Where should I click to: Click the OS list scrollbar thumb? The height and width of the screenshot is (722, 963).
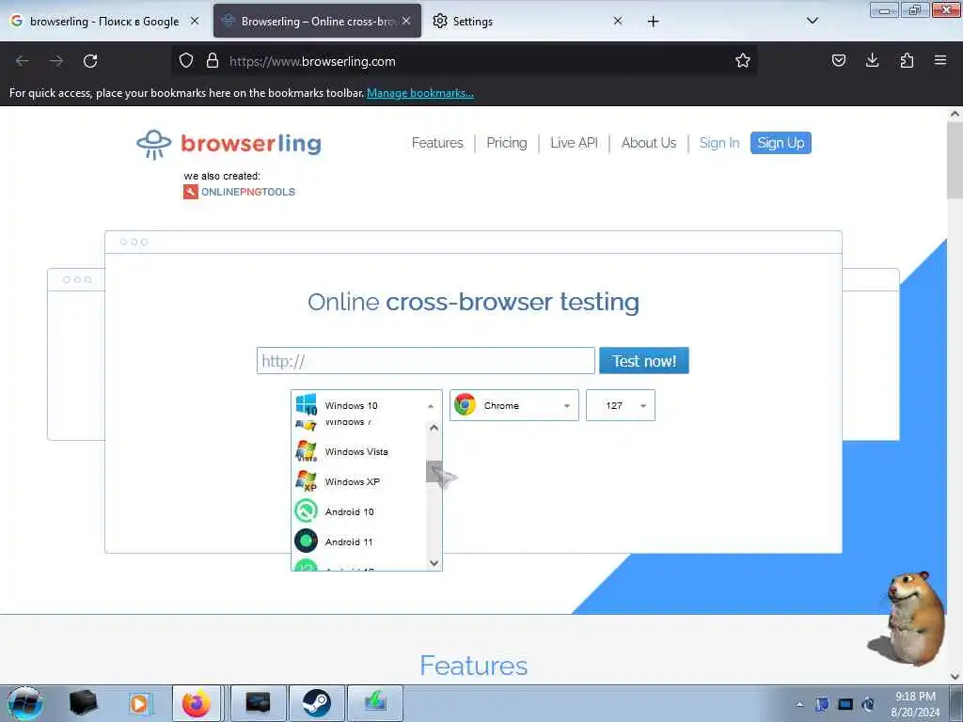click(x=434, y=472)
